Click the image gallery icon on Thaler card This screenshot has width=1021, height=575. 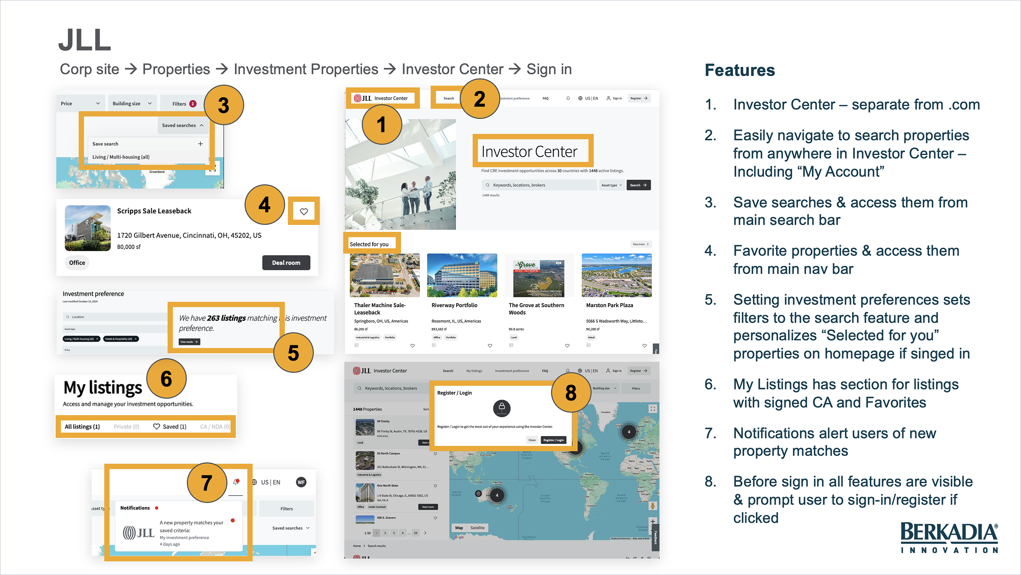pos(356,345)
